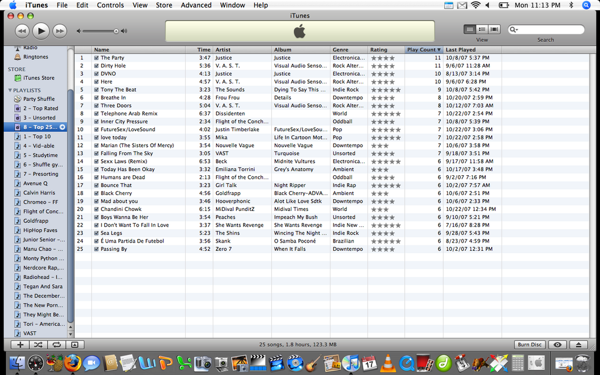This screenshot has width=600, height=375.
Task: Switch to list view
Action: tap(469, 29)
